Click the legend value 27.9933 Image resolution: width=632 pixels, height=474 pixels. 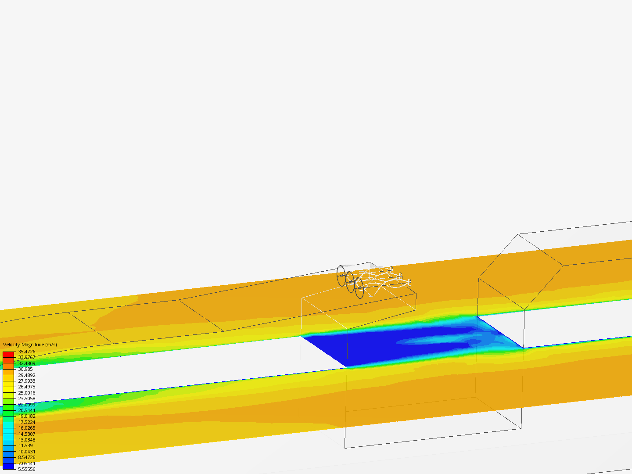27,381
